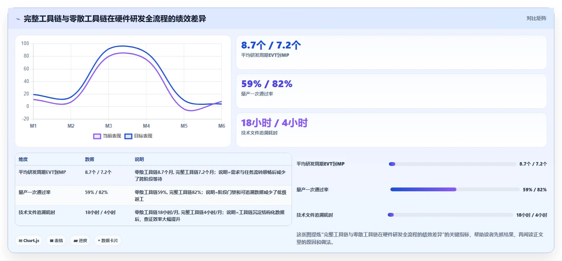562x261 pixels.
Task: Click the 平均研发周期EVT到MP progress bar
Action: click(x=452, y=164)
